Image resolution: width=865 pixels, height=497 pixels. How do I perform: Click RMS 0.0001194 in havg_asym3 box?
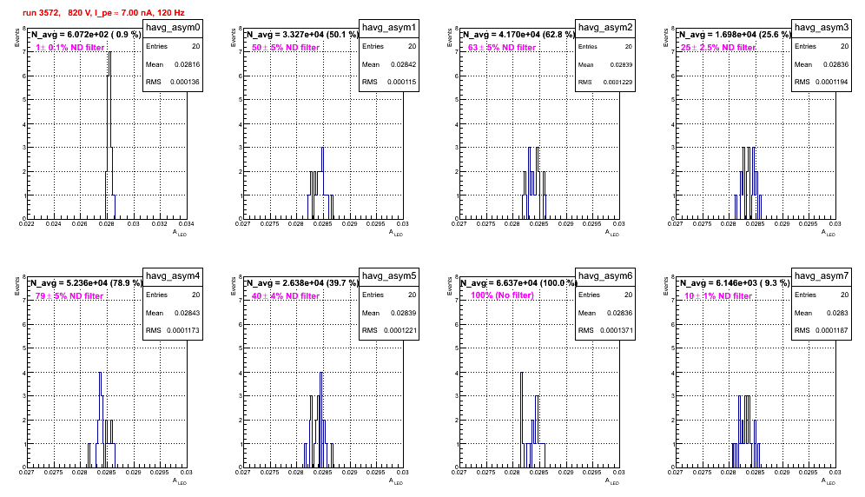point(822,82)
